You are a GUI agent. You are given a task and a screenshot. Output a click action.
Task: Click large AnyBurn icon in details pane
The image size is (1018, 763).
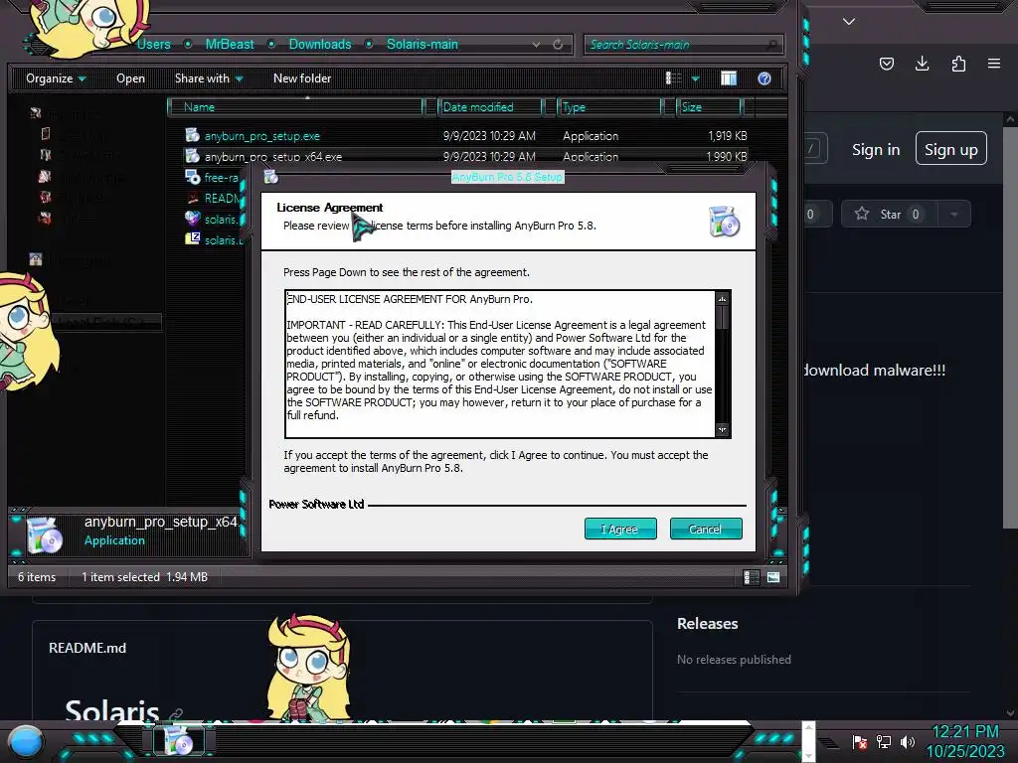(x=46, y=535)
